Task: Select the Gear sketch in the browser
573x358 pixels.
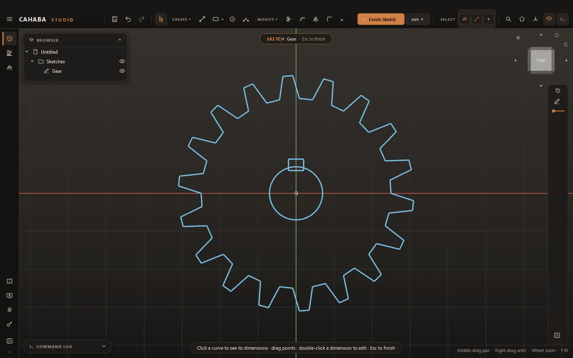Action: coord(57,71)
